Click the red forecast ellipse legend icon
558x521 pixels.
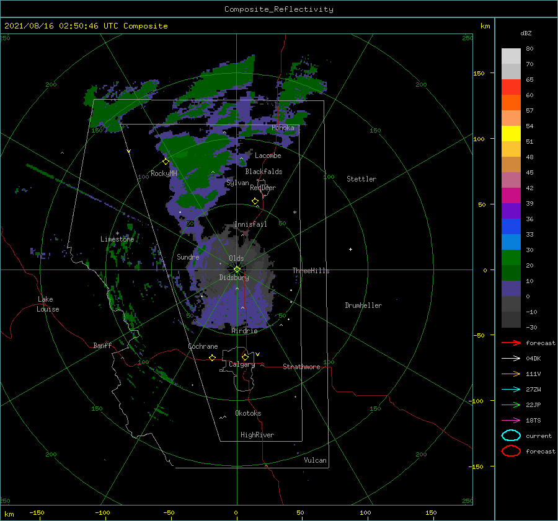point(511,451)
